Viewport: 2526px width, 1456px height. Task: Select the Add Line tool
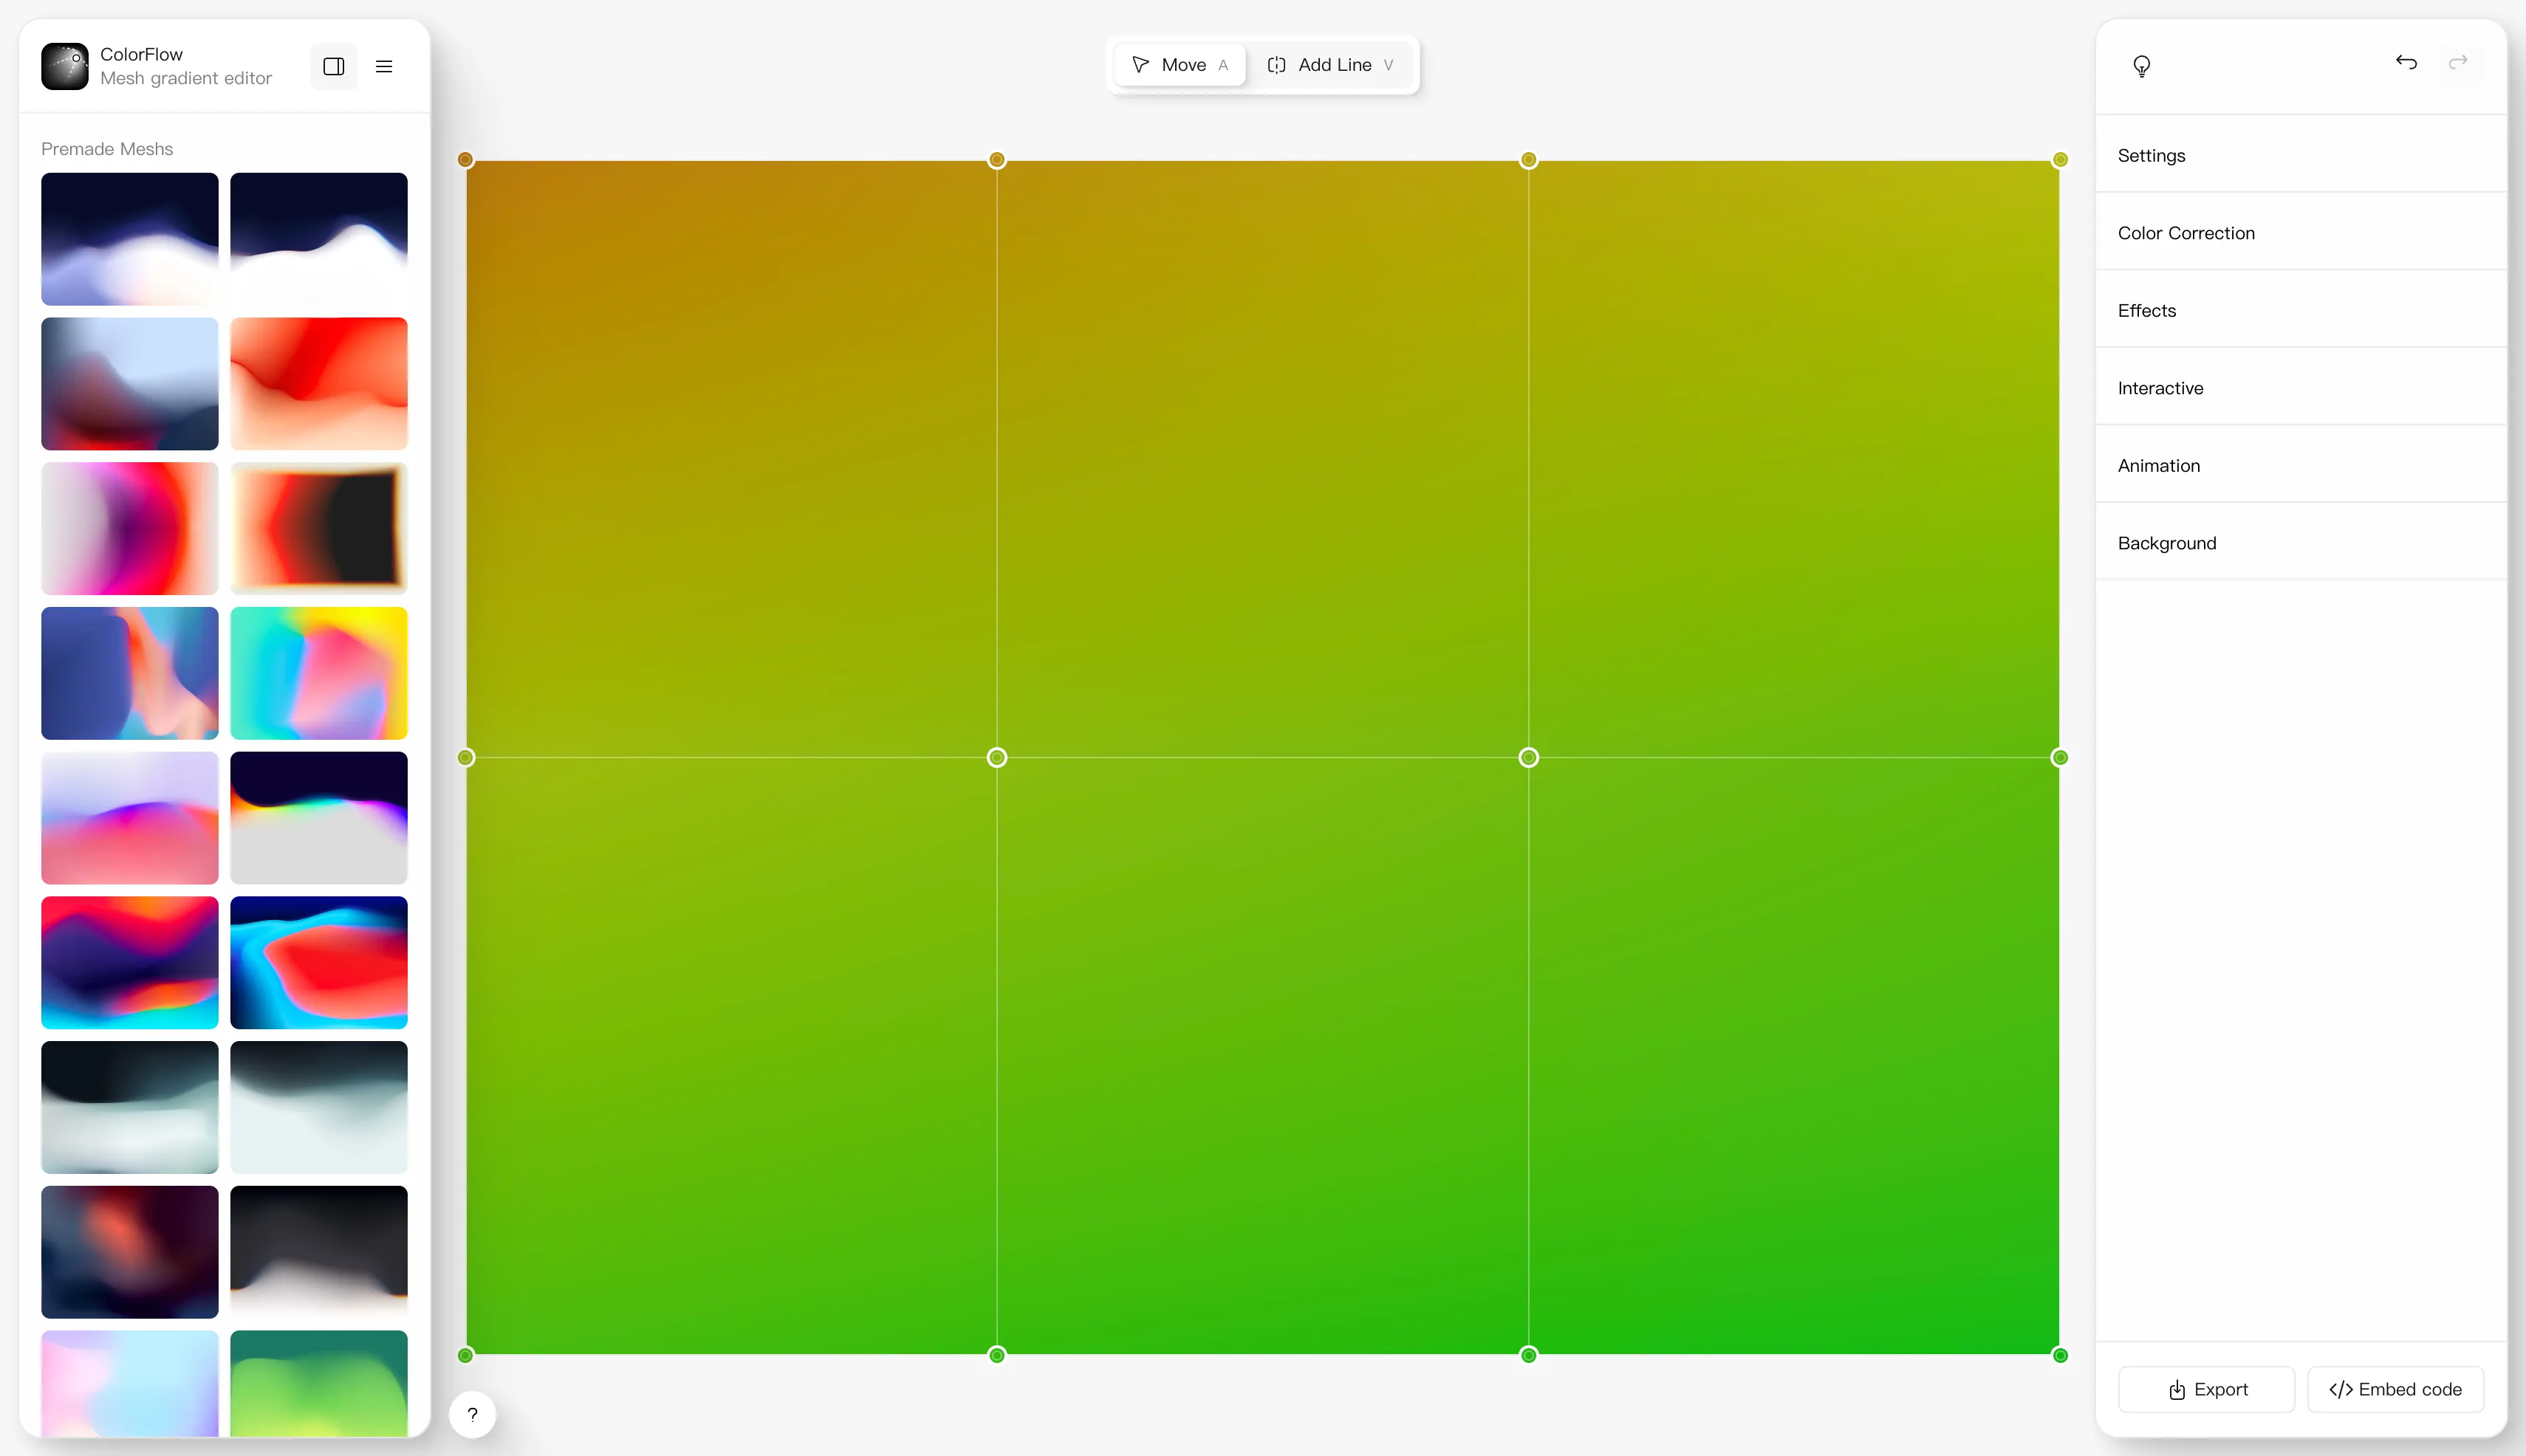tap(1329, 65)
